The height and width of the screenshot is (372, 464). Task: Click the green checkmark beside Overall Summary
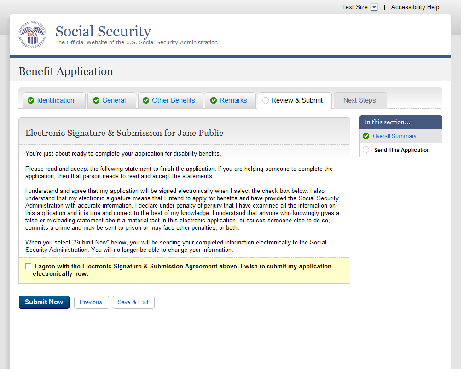(366, 136)
